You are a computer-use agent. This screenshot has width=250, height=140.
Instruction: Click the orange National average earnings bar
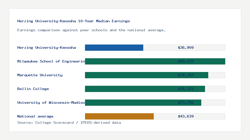[x=119, y=116]
